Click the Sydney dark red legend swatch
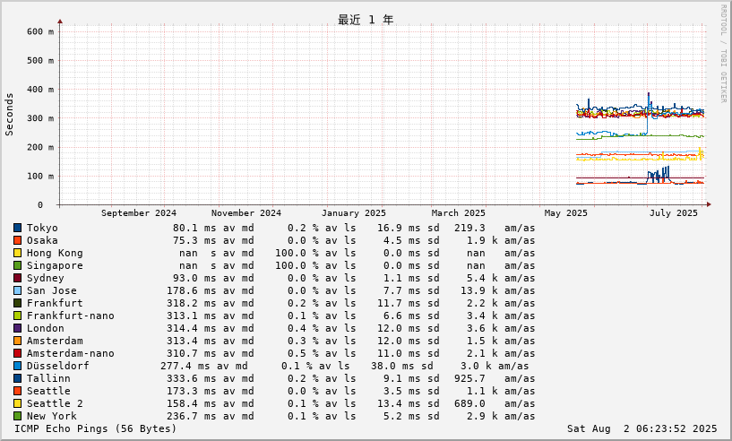The image size is (732, 441). point(17,279)
